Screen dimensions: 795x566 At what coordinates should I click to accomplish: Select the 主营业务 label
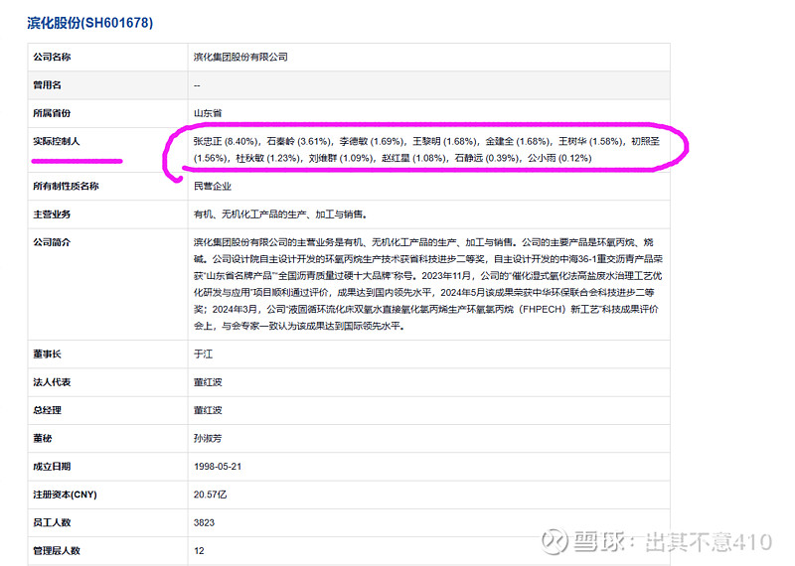click(x=52, y=214)
